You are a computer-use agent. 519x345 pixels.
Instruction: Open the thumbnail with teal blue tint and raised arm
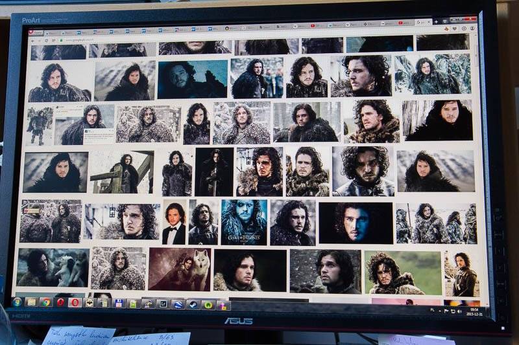click(x=193, y=80)
